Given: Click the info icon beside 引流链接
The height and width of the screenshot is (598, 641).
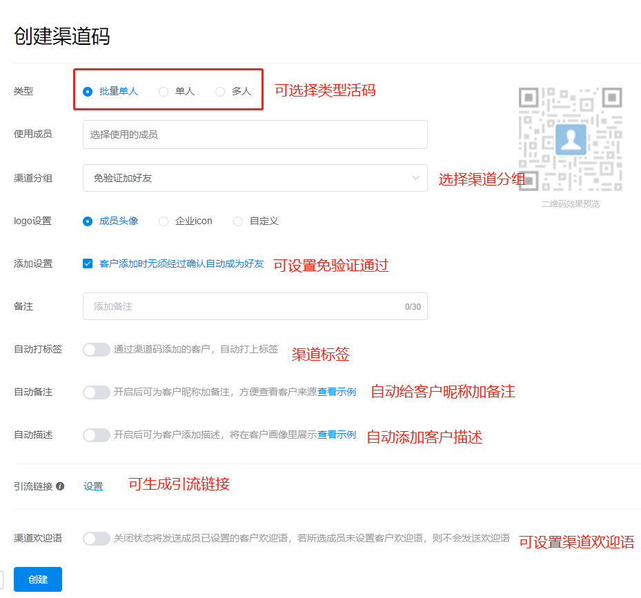Looking at the screenshot, I should 60,486.
